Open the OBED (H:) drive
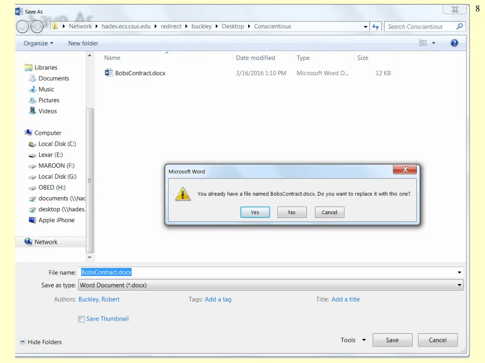Screen dimensions: 485x363 click(52, 187)
